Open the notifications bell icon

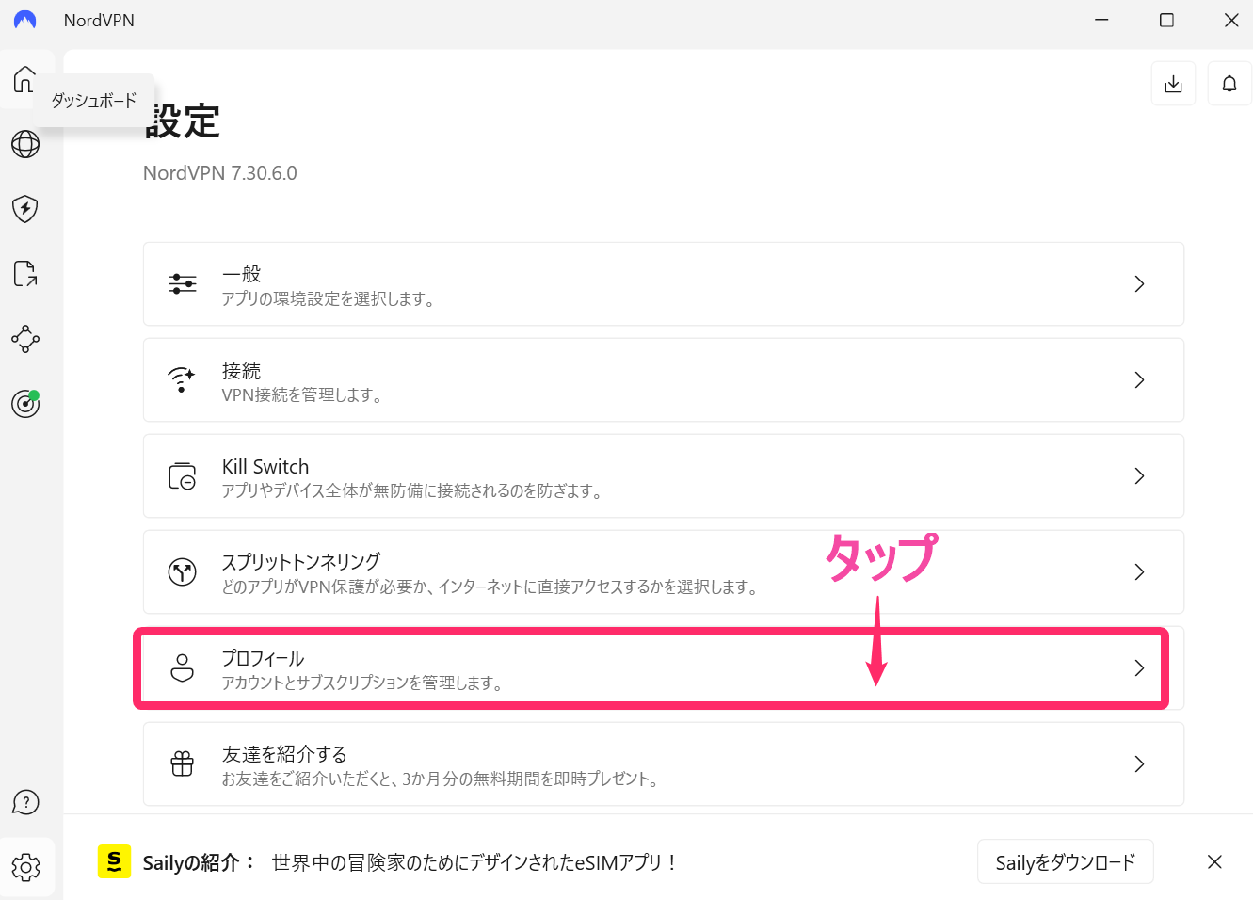pos(1229,84)
